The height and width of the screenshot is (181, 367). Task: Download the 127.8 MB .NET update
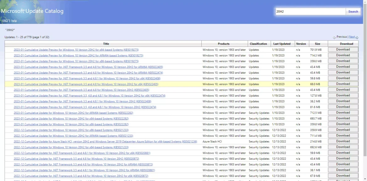tap(343, 96)
